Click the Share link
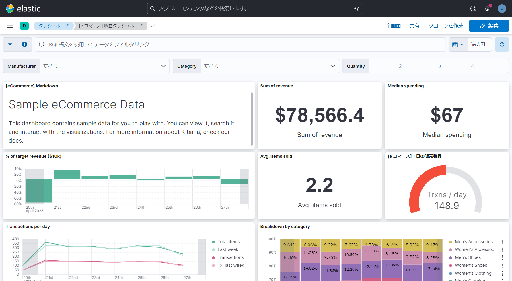This screenshot has width=512, height=281. click(x=414, y=26)
